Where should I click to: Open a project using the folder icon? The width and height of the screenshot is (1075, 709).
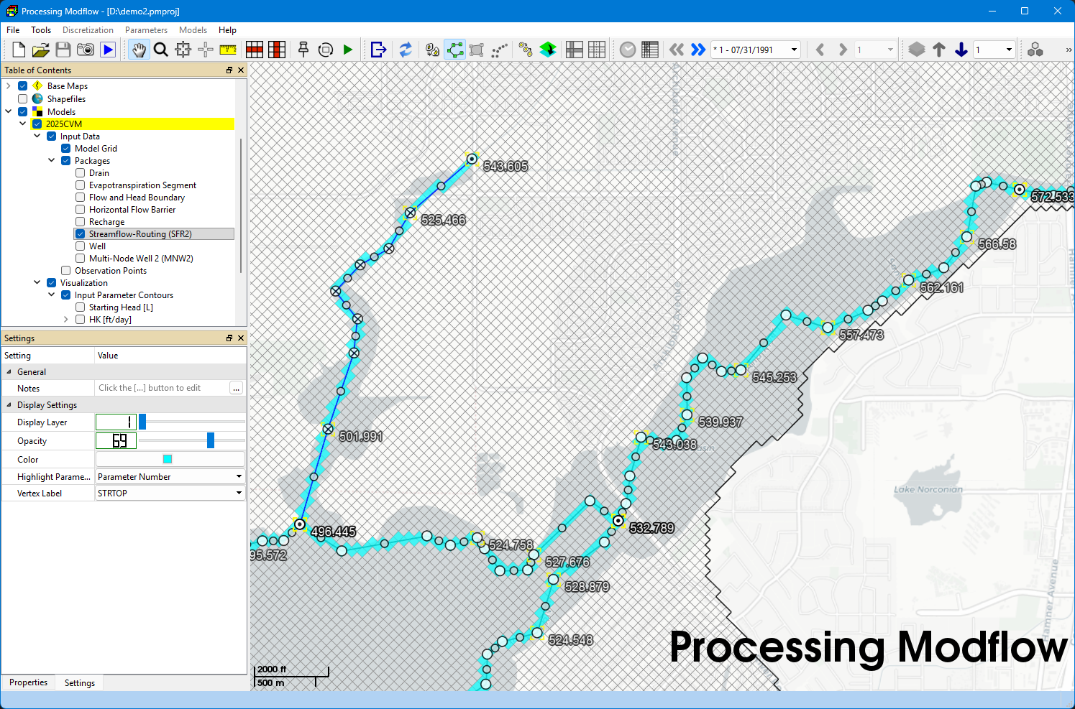click(41, 50)
